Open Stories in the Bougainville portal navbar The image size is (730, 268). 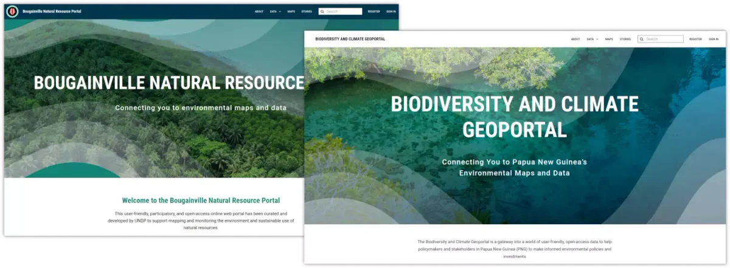click(x=307, y=11)
